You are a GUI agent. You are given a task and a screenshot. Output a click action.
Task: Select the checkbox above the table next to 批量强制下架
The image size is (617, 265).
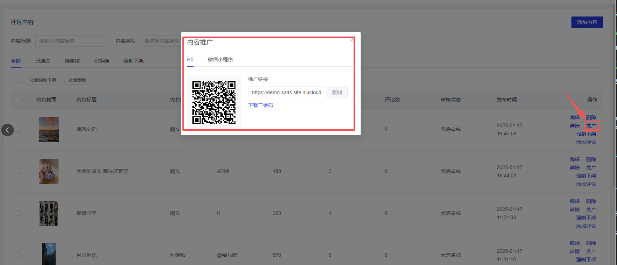pyautogui.click(x=18, y=80)
